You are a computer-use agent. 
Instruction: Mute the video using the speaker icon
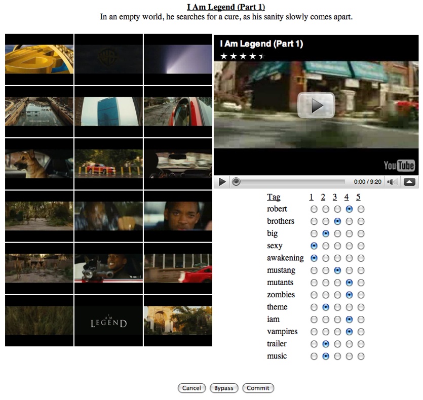[x=392, y=182]
